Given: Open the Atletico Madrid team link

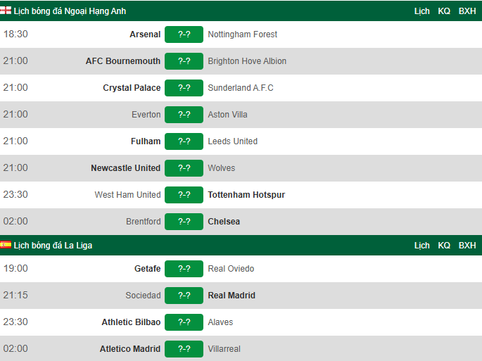Looking at the screenshot, I should (130, 349).
